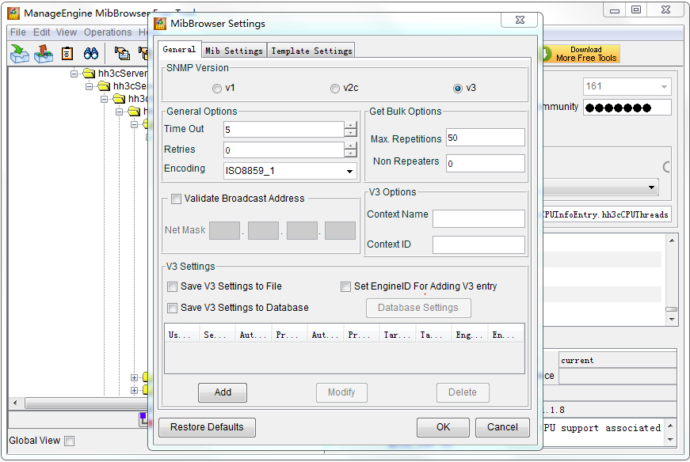Toggle the Global View checkbox

tap(70, 441)
